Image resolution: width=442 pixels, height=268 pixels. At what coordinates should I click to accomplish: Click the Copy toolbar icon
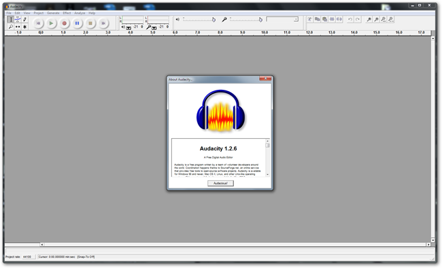point(317,19)
